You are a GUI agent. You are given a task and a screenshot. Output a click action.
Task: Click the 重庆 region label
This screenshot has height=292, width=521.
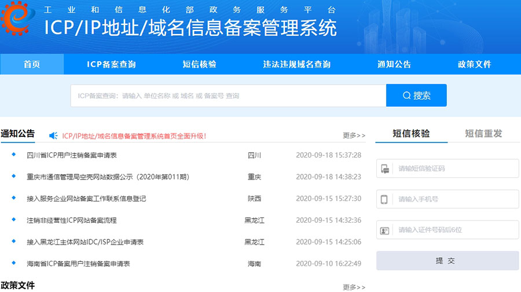255,177
